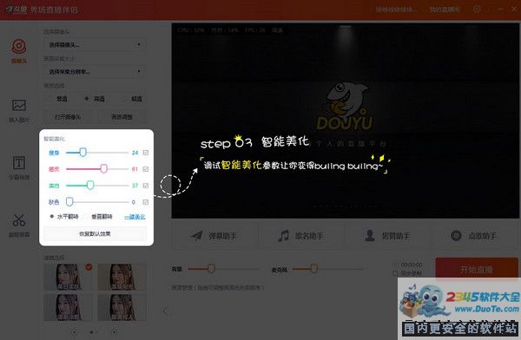Open the music note song assistant
521x340 pixels.
(x=300, y=236)
